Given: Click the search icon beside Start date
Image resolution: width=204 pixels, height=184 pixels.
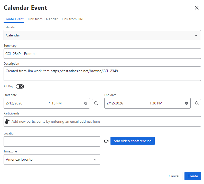Looking at the screenshot, I should (96, 103).
